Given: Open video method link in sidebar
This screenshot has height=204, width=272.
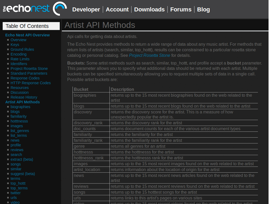Looking at the screenshot, I should pos(15,202).
